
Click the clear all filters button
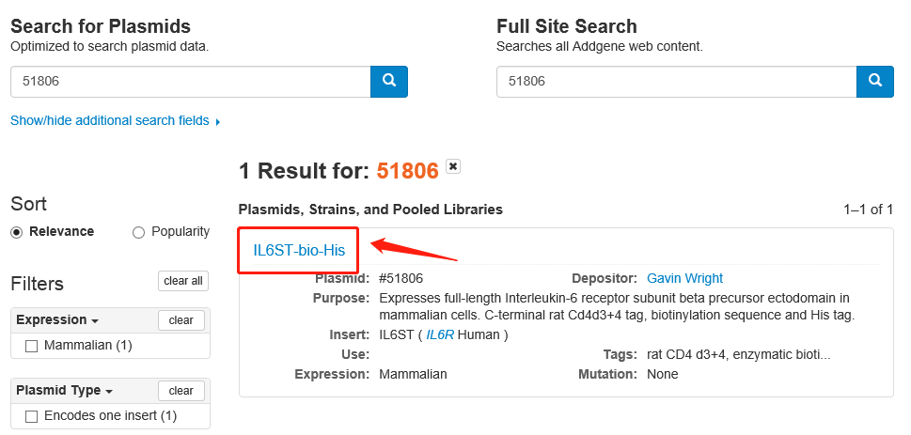(x=183, y=281)
